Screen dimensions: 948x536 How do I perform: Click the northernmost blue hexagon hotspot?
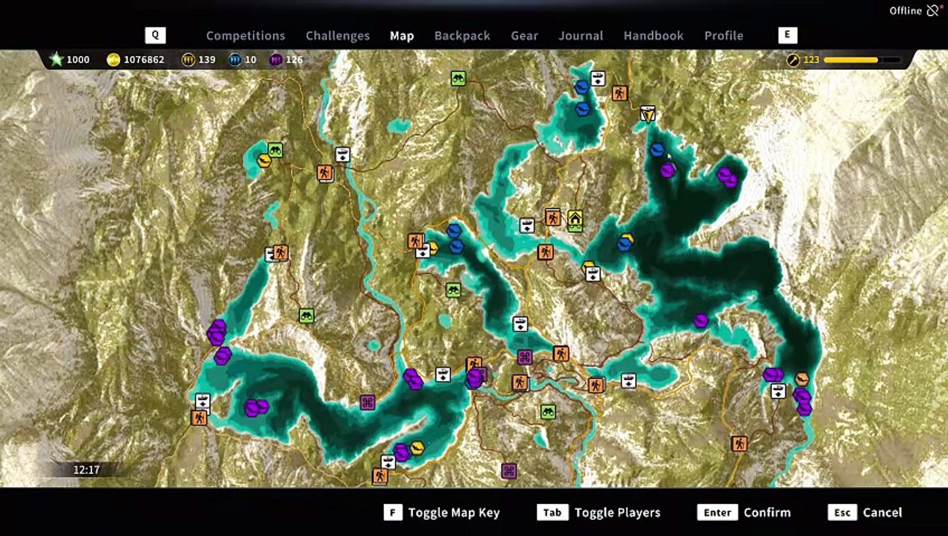(x=582, y=87)
